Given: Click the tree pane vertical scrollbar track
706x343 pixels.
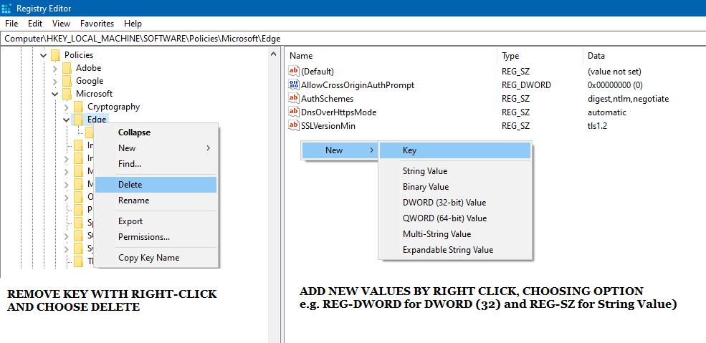Looking at the screenshot, I should coord(273,203).
